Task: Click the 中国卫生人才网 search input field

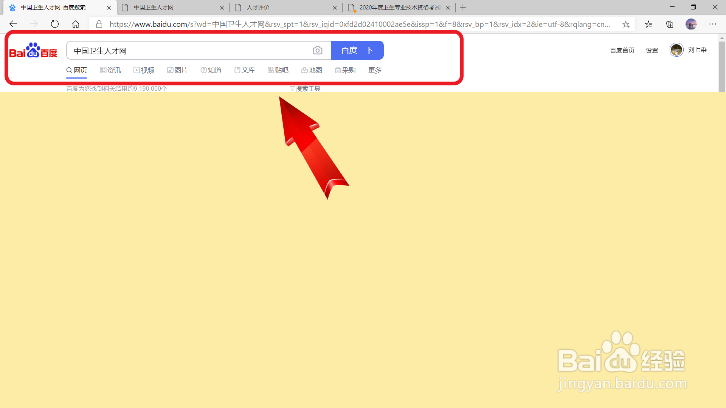Action: 189,51
